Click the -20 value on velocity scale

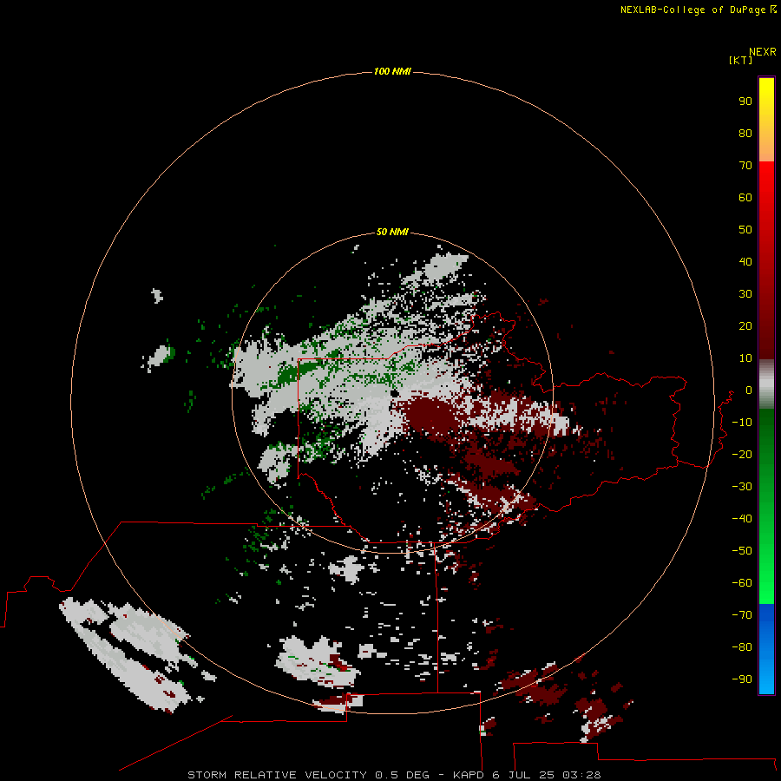[x=742, y=454]
